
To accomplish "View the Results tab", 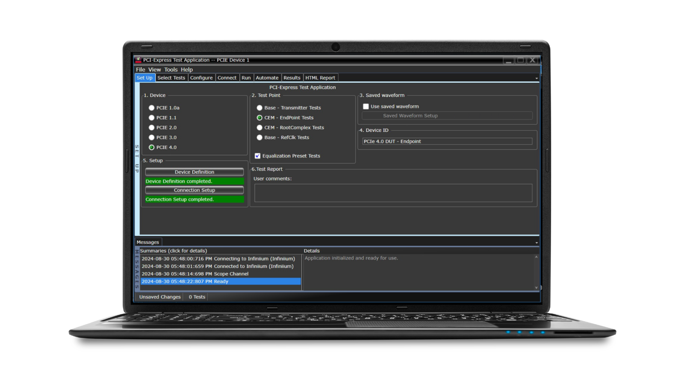I will 292,78.
